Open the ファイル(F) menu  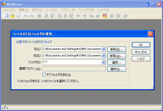click(x=9, y=10)
